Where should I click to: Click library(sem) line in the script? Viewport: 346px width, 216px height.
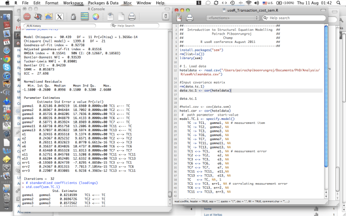(x=191, y=58)
